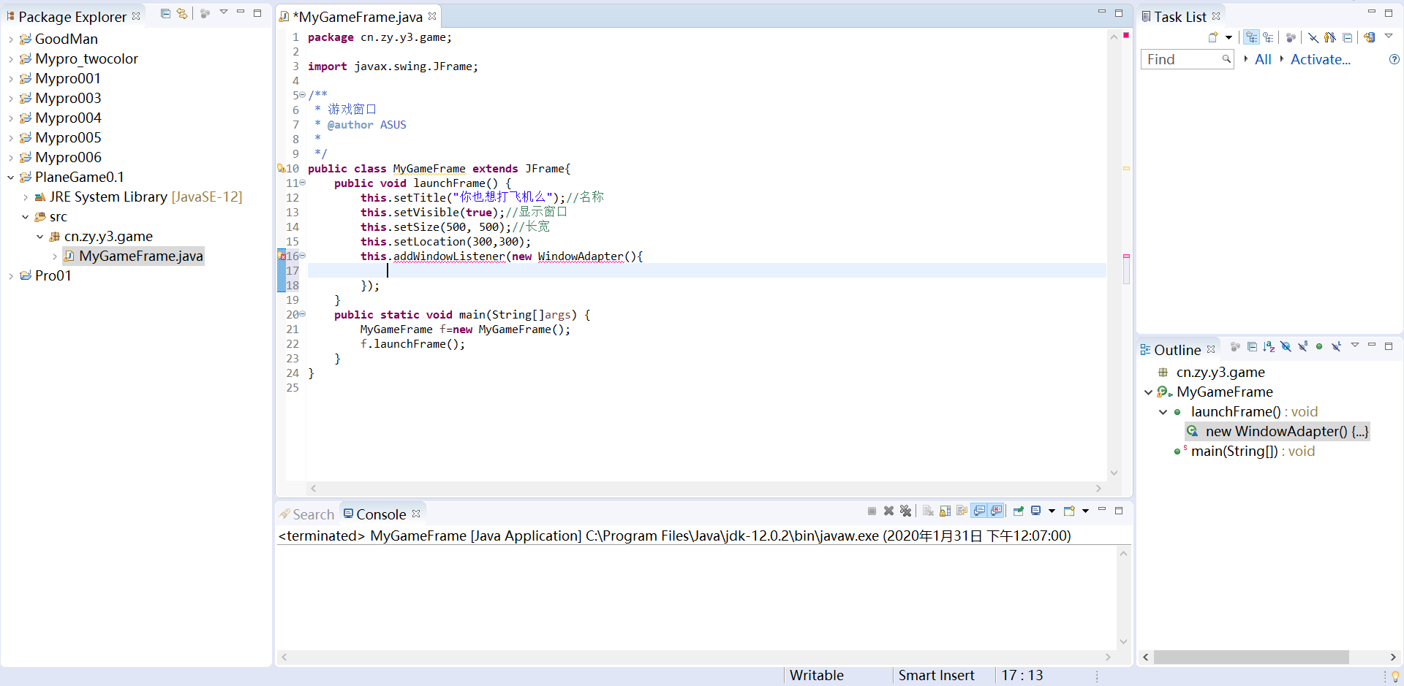Collapse MyGameFrame node in Outline

coord(1149,392)
